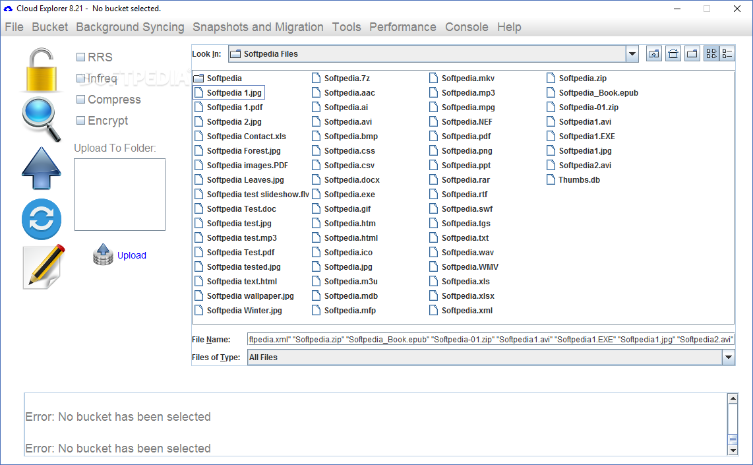This screenshot has width=753, height=465.
Task: Select file Softpedia Test.doc
Action: pos(241,209)
